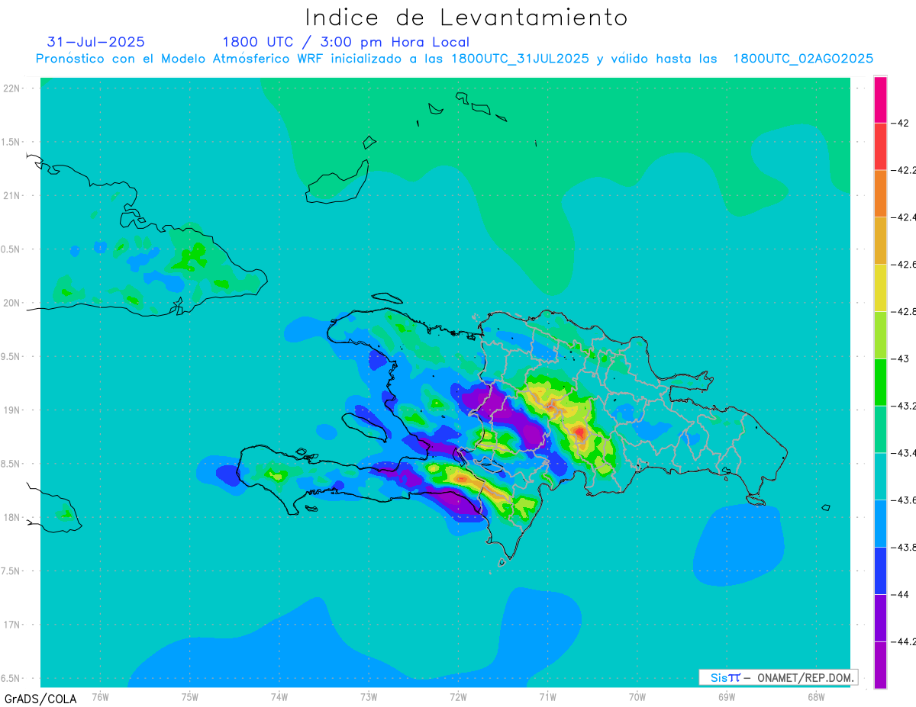Click the "17N" latitude label
Viewport: 916px width, 707px height.
[x=12, y=625]
